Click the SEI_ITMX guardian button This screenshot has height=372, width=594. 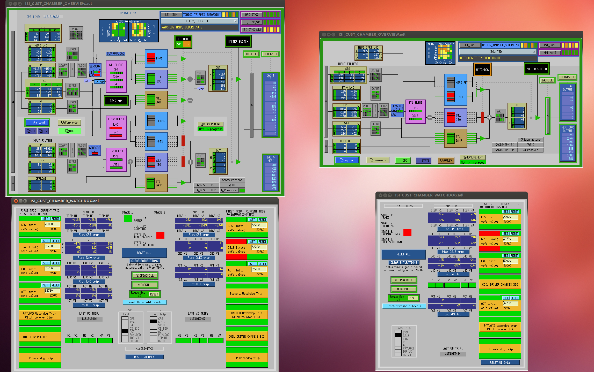click(171, 15)
